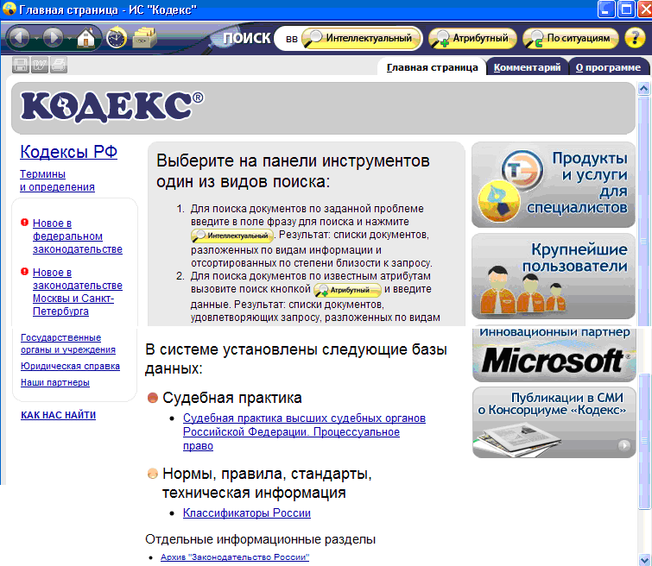Open the Наши партнеры link
652x566 pixels.
(x=55, y=382)
